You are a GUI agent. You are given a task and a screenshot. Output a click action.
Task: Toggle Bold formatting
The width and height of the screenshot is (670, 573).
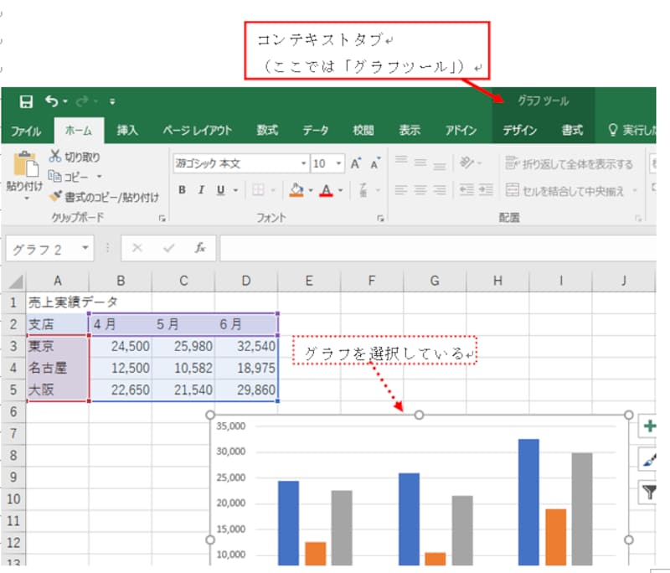[x=181, y=190]
